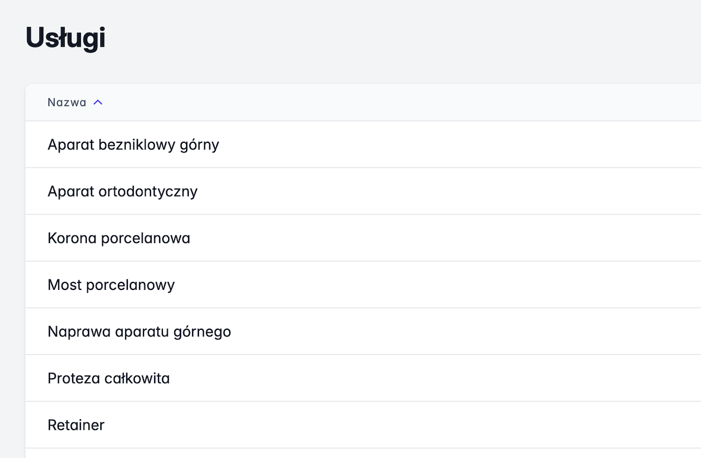The height and width of the screenshot is (458, 701).
Task: Click the gray page background beside Usługi title
Action: point(377,38)
